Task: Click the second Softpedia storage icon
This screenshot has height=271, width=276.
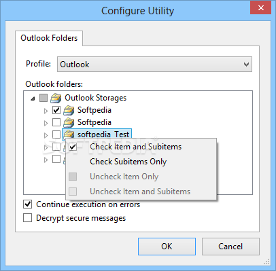Action: pyautogui.click(x=69, y=122)
